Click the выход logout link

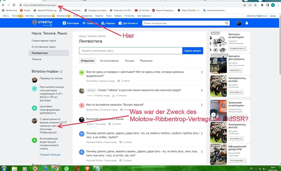273,16
